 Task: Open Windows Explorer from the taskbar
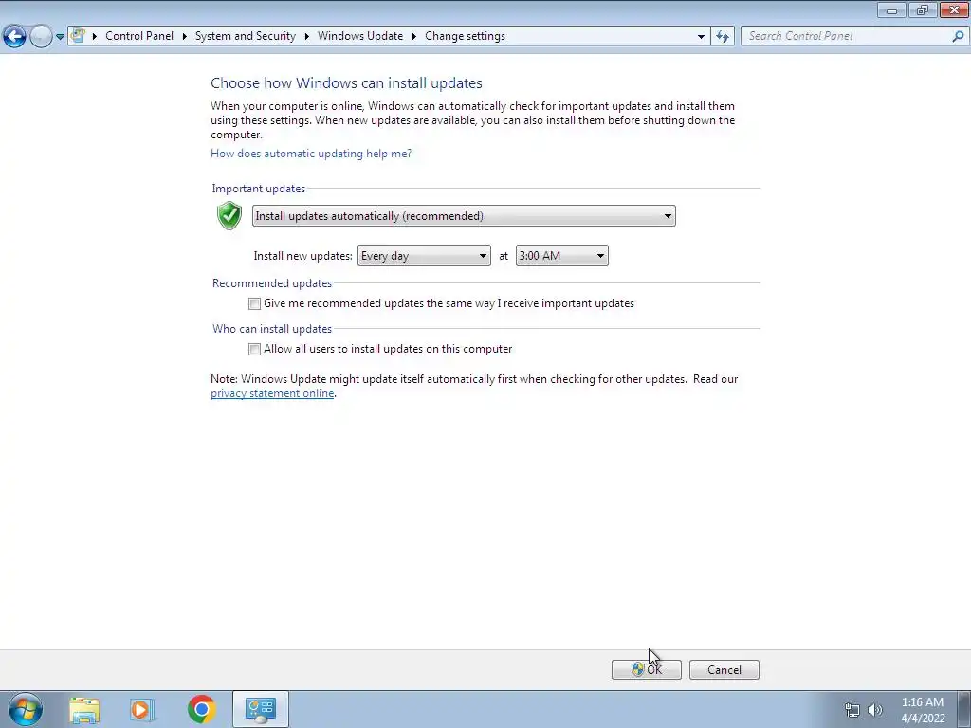click(x=84, y=709)
